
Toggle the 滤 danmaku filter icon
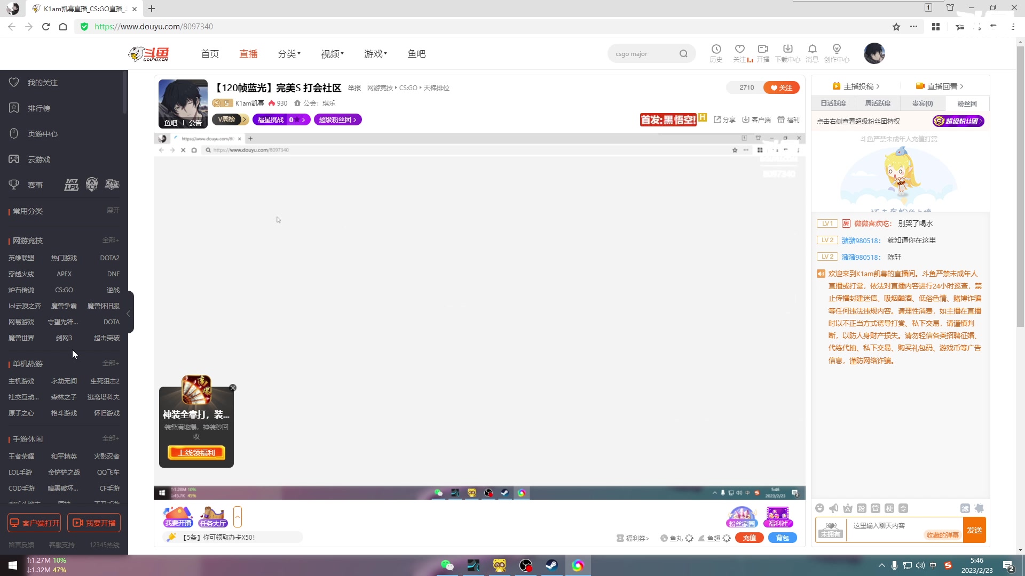click(965, 508)
